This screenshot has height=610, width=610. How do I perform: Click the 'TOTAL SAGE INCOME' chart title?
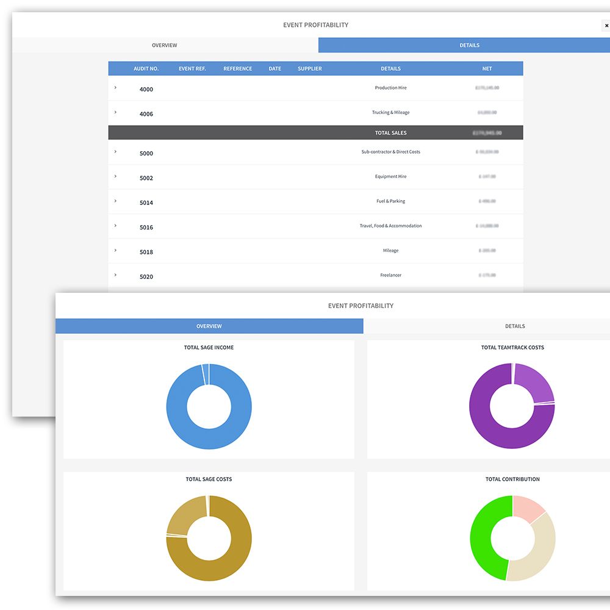click(x=209, y=348)
